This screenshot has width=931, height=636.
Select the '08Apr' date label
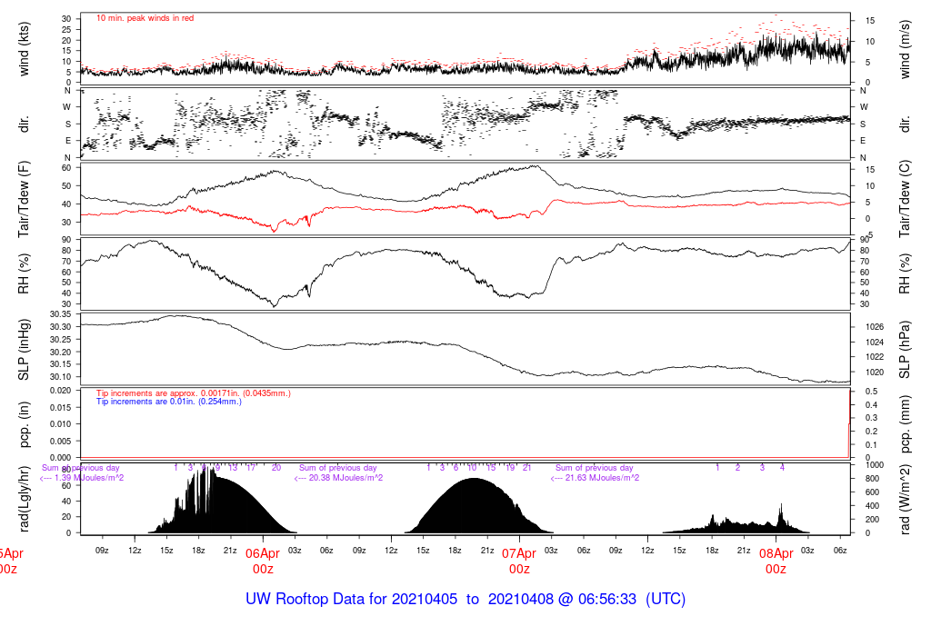776,553
